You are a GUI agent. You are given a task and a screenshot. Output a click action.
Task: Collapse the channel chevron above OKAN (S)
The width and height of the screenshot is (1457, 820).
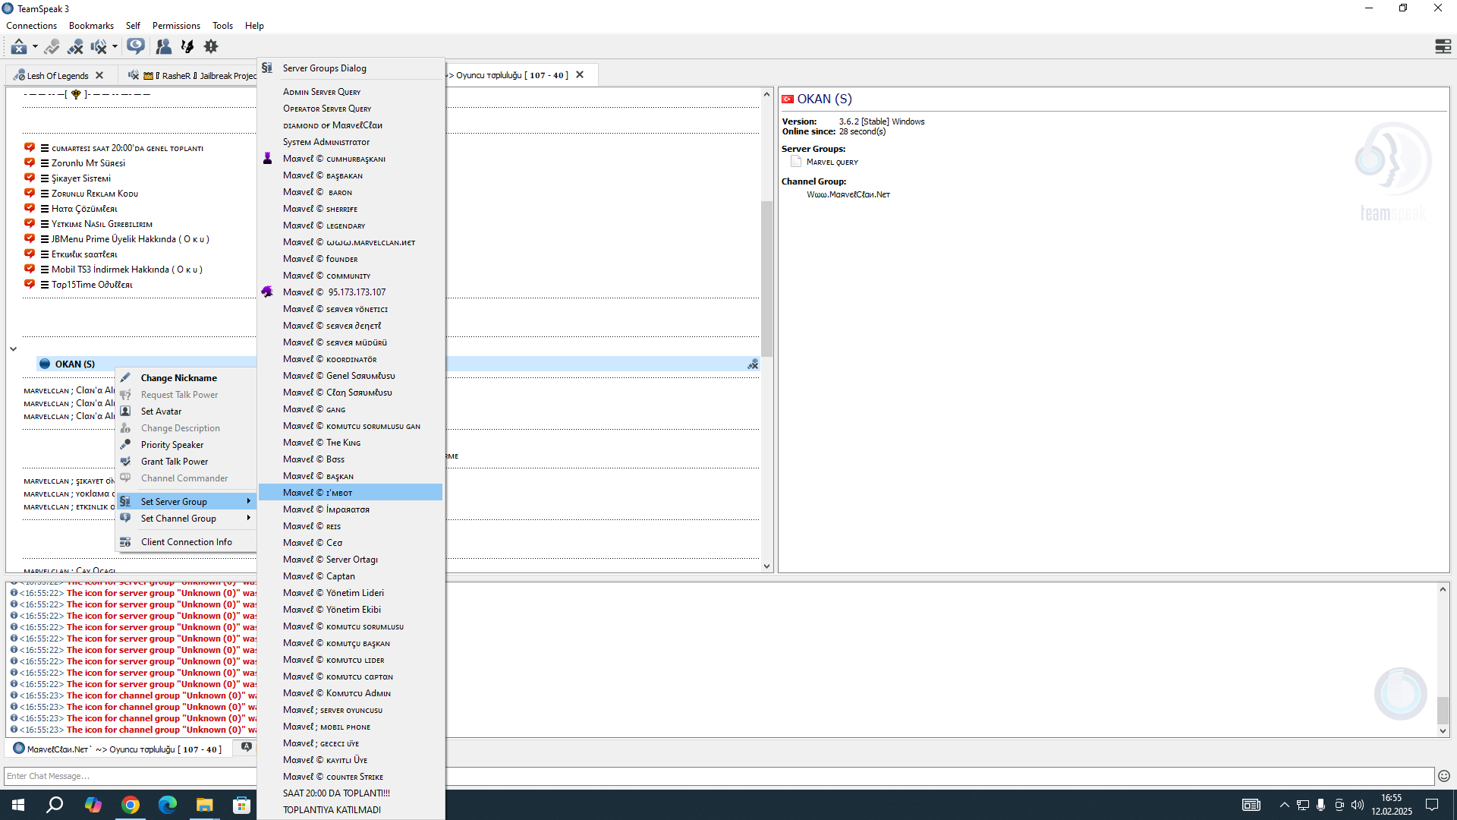click(x=13, y=349)
